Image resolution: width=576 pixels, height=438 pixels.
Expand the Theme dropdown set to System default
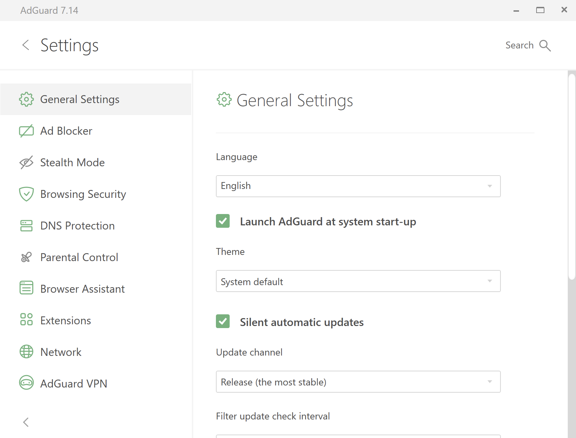click(358, 281)
